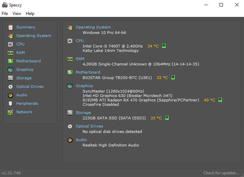Click Check for updates link
Viewport: 244px width, 177px height.
pos(221,173)
